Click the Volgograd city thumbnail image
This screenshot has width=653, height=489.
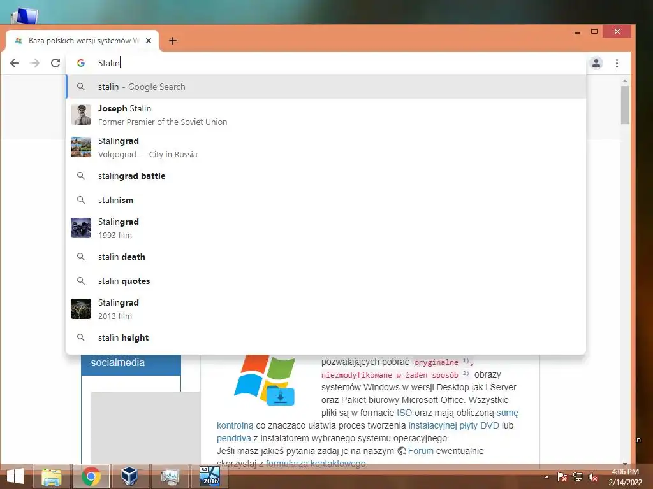(81, 147)
